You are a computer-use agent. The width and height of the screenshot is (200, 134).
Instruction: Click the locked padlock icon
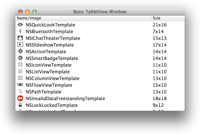(x=20, y=105)
